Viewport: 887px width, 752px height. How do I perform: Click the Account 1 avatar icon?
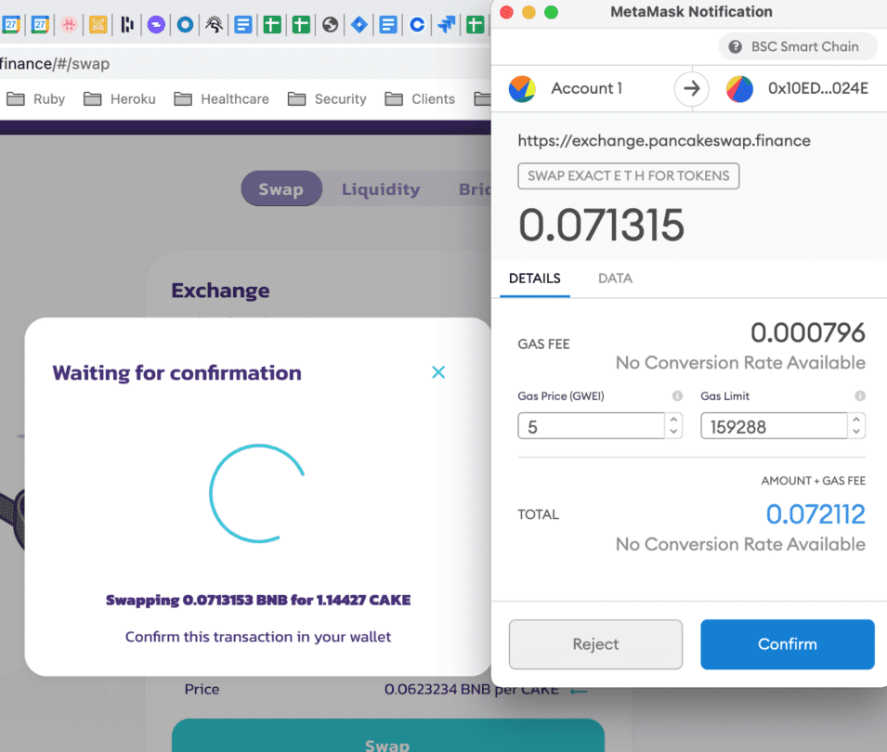click(x=522, y=89)
